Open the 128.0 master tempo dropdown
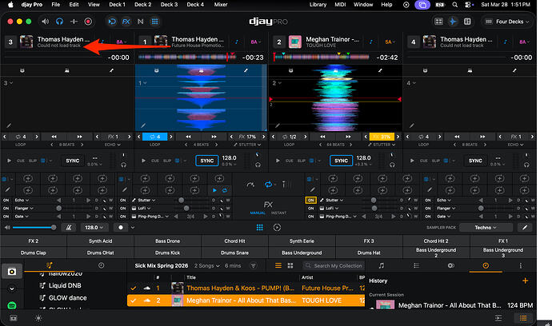 (x=94, y=228)
